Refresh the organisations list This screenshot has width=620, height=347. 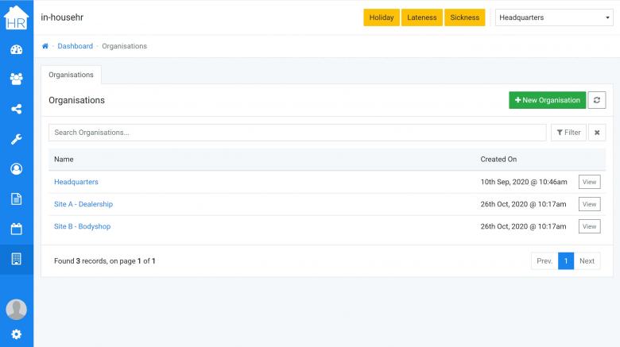(x=597, y=100)
